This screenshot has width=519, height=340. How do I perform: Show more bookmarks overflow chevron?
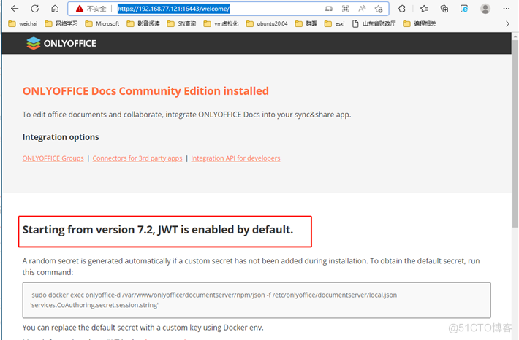pyautogui.click(x=507, y=23)
